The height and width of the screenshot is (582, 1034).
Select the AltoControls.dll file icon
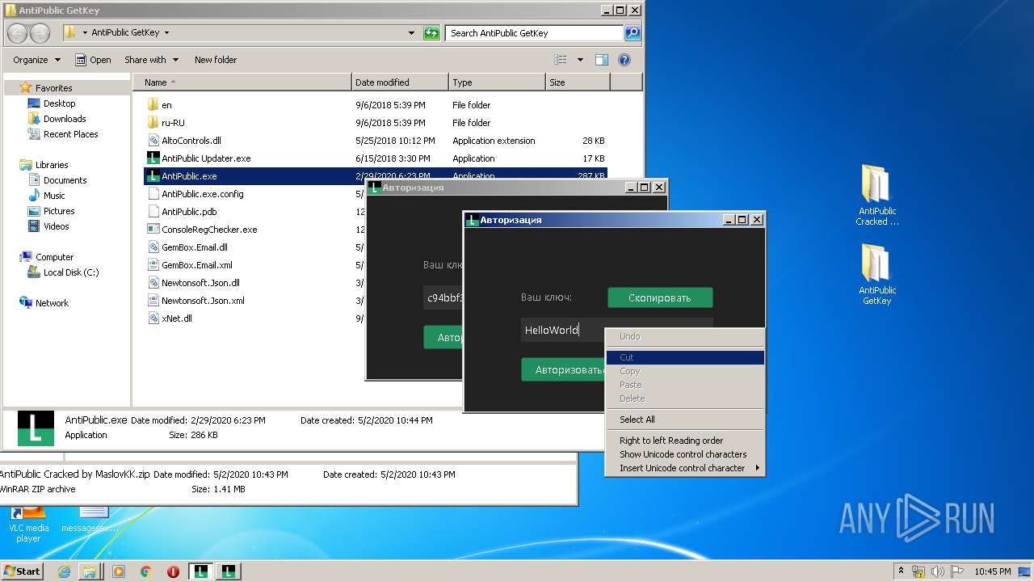coord(153,141)
